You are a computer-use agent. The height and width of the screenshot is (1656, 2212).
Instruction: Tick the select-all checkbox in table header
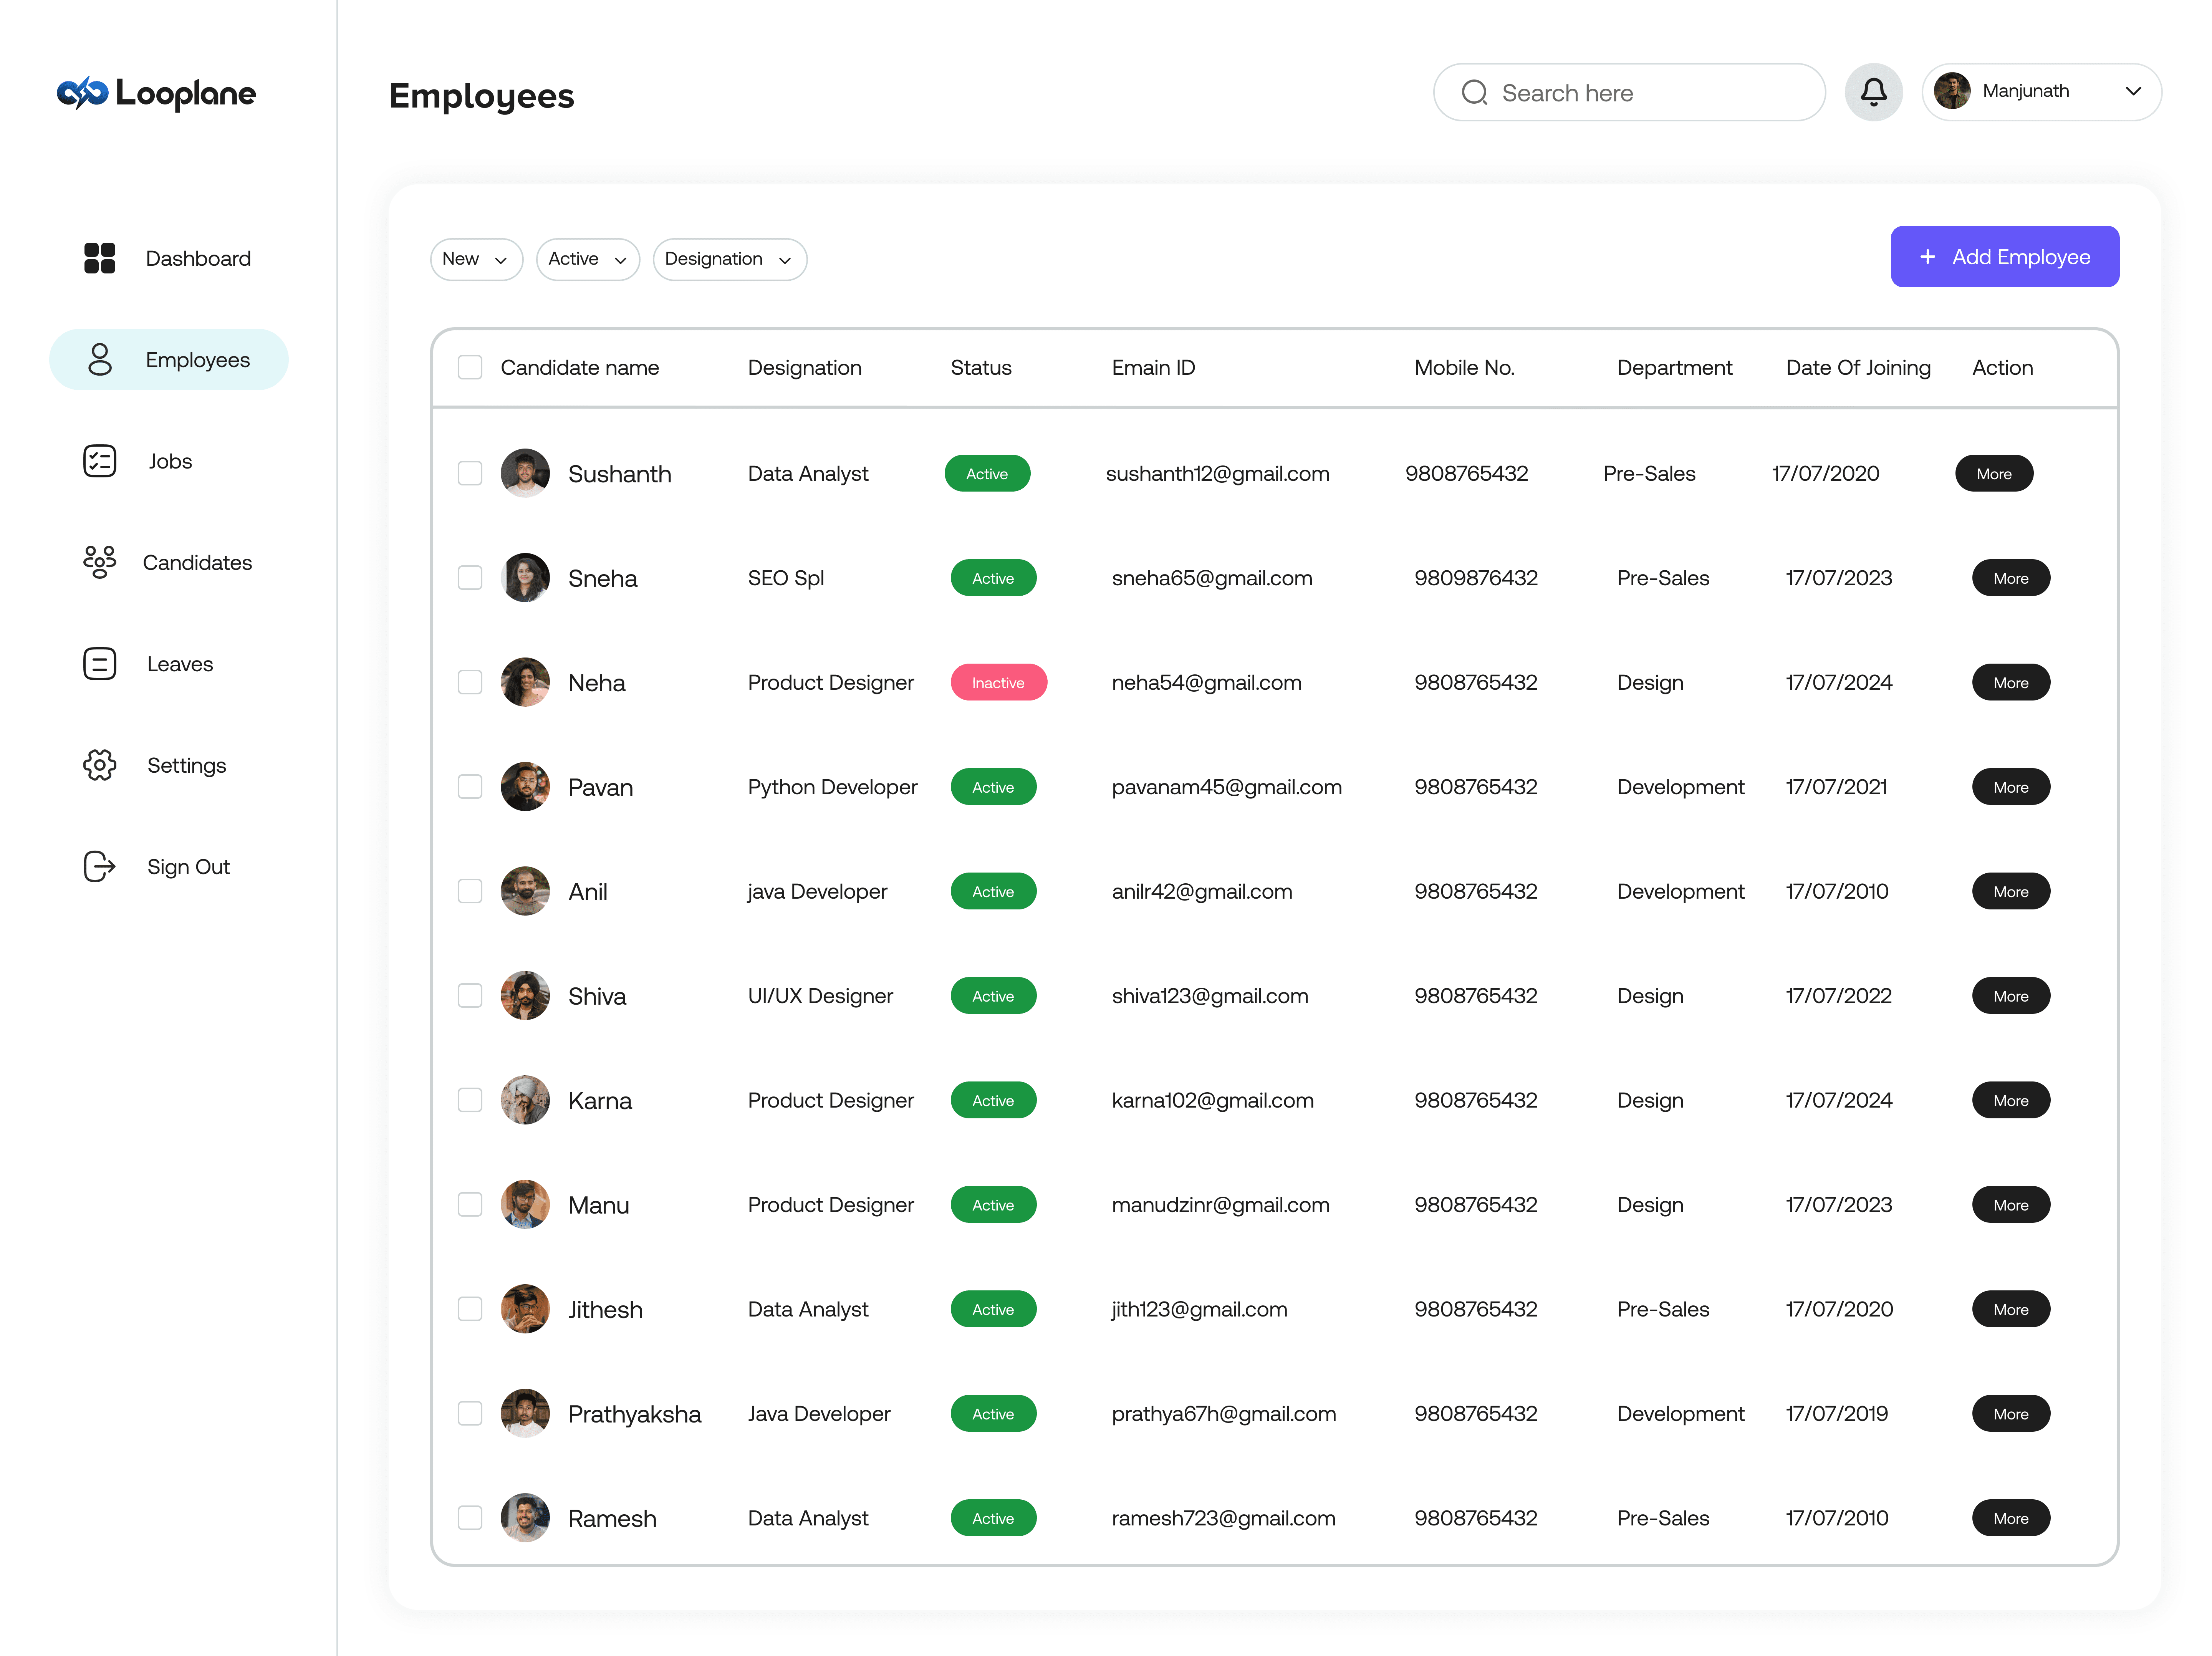[x=470, y=367]
